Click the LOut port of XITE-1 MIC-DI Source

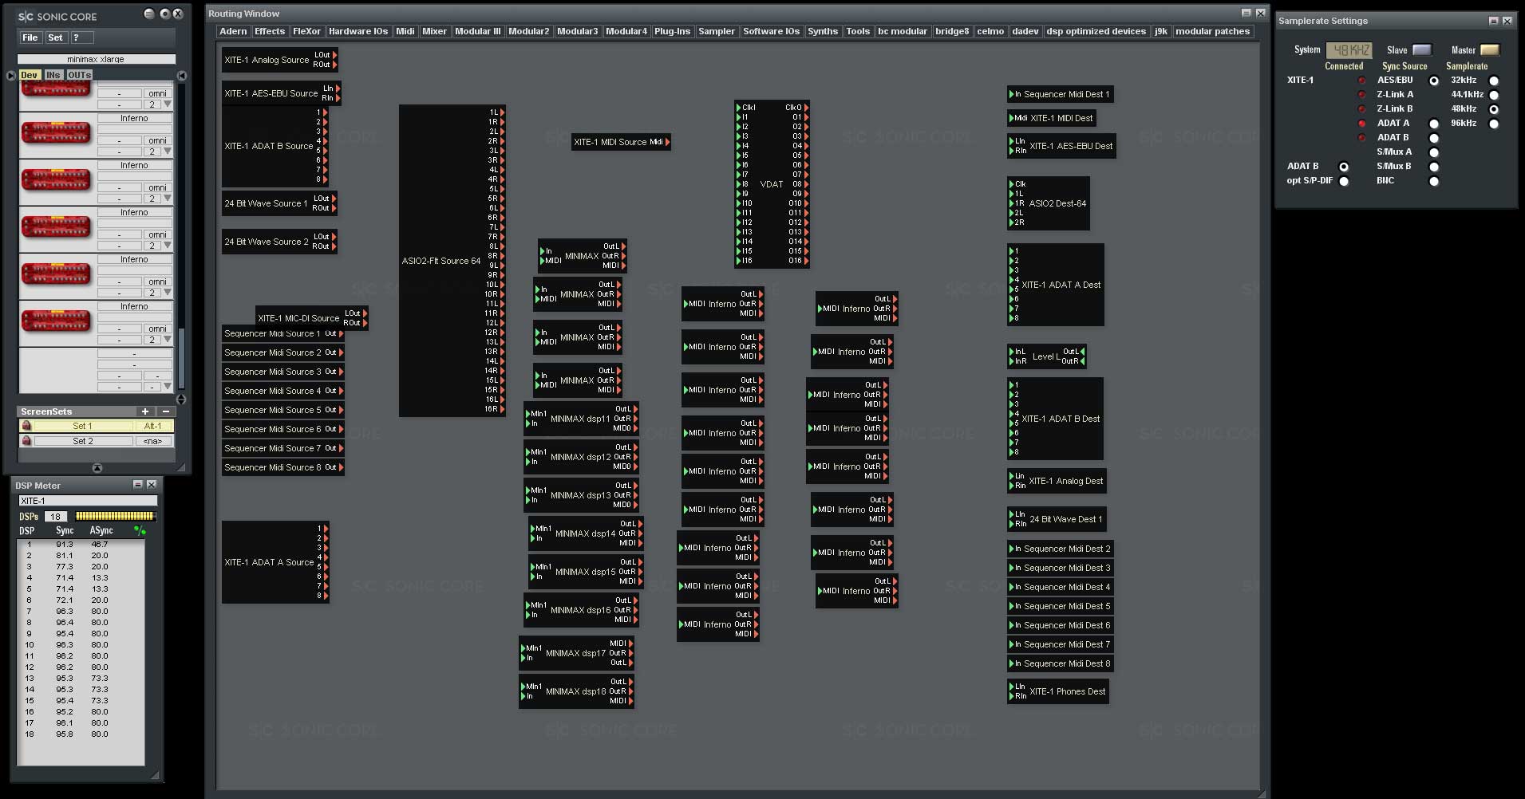[365, 313]
